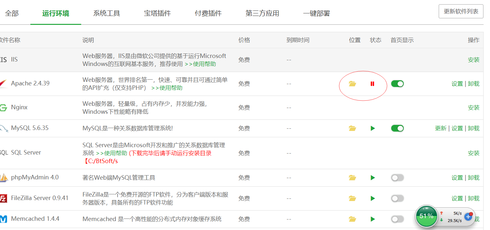Select the 运行环境 tab
The width and height of the screenshot is (490, 230).
click(x=56, y=13)
